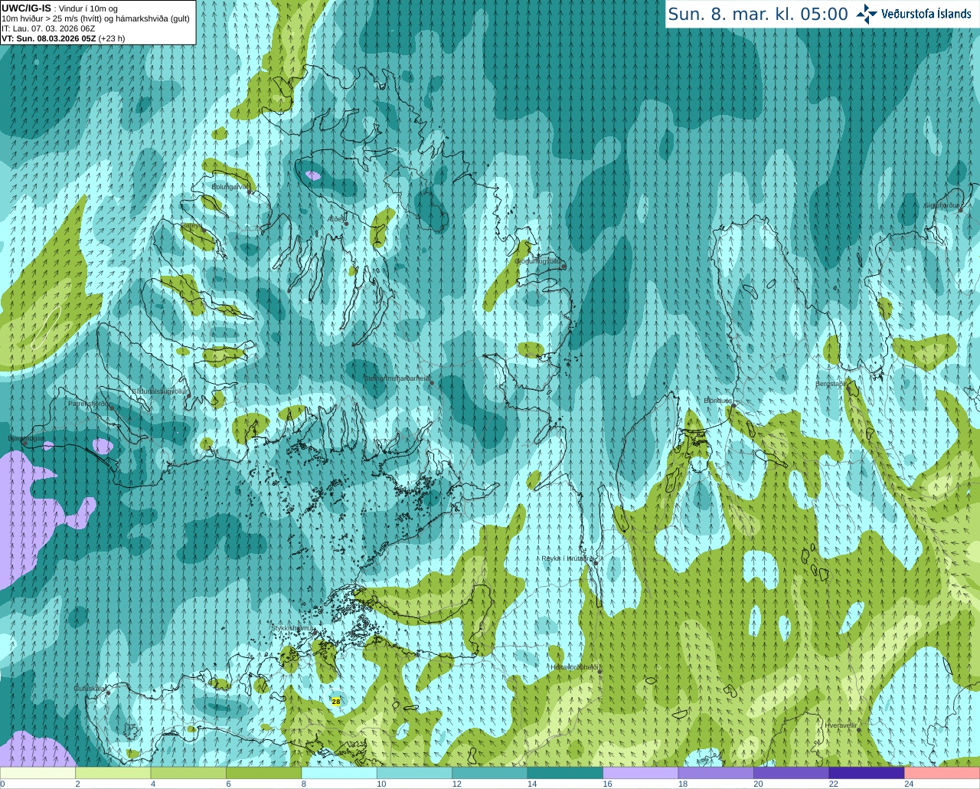Image resolution: width=980 pixels, height=789 pixels.
Task: Click the 16–18 m/s lavender swatch
Action: [x=641, y=773]
